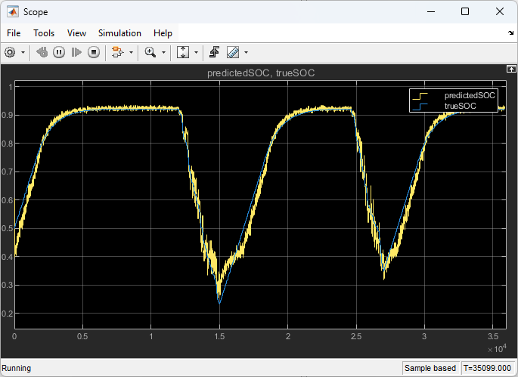518x377 pixels.
Task: Toggle trueSOC signal in the legend
Action: tap(460, 107)
